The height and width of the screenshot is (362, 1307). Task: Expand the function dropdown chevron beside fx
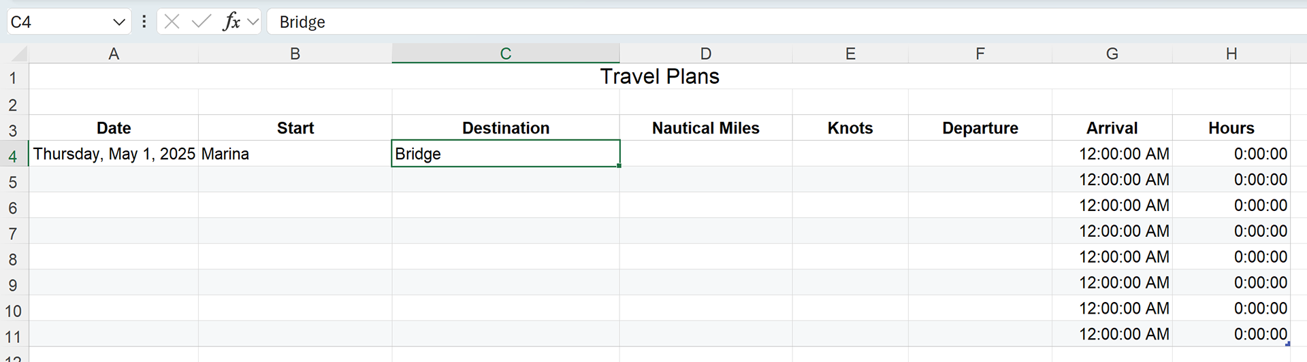click(x=253, y=22)
